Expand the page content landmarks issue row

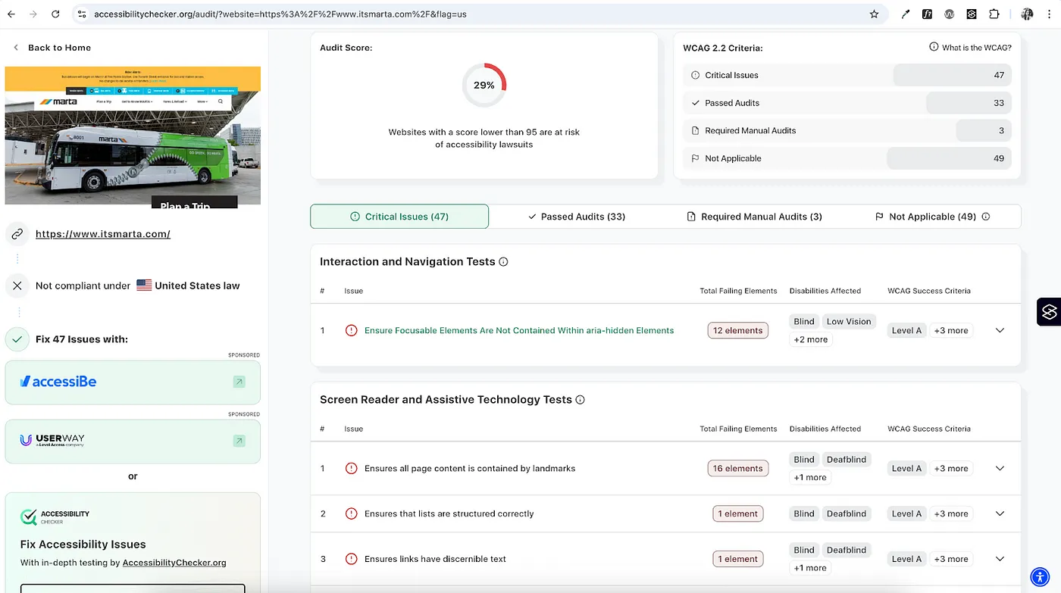1000,468
